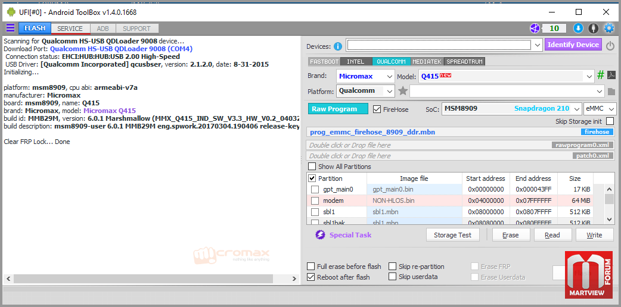The image size is (621, 307).
Task: Expand the Devices dropdown
Action: [x=537, y=45]
